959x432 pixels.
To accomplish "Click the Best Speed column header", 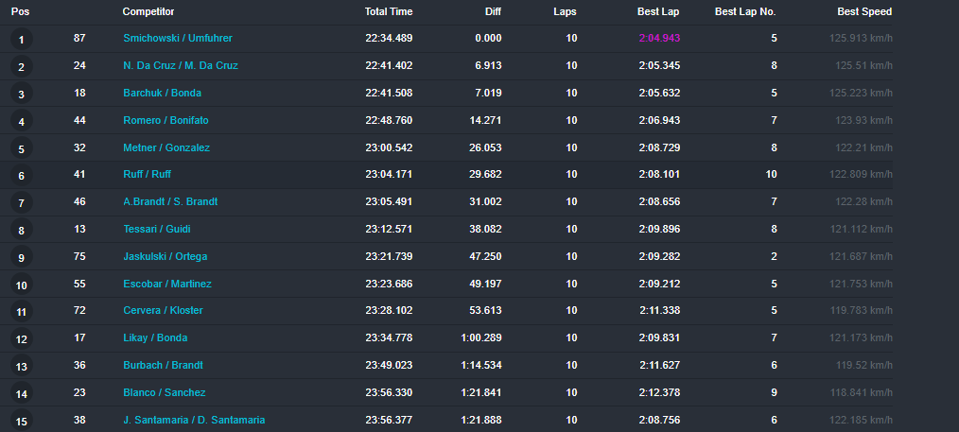I will (864, 11).
